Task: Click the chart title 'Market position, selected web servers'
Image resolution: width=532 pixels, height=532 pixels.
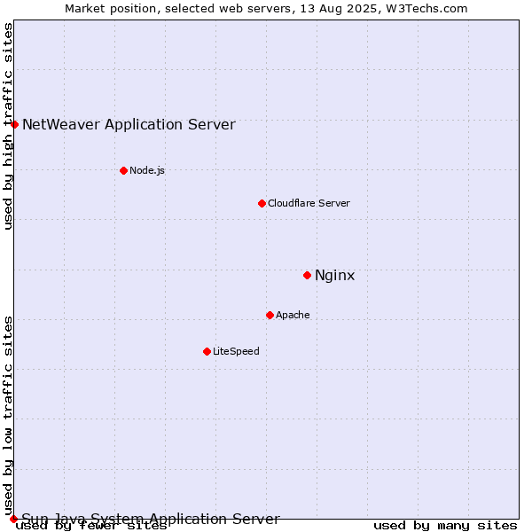Action: tap(178, 9)
